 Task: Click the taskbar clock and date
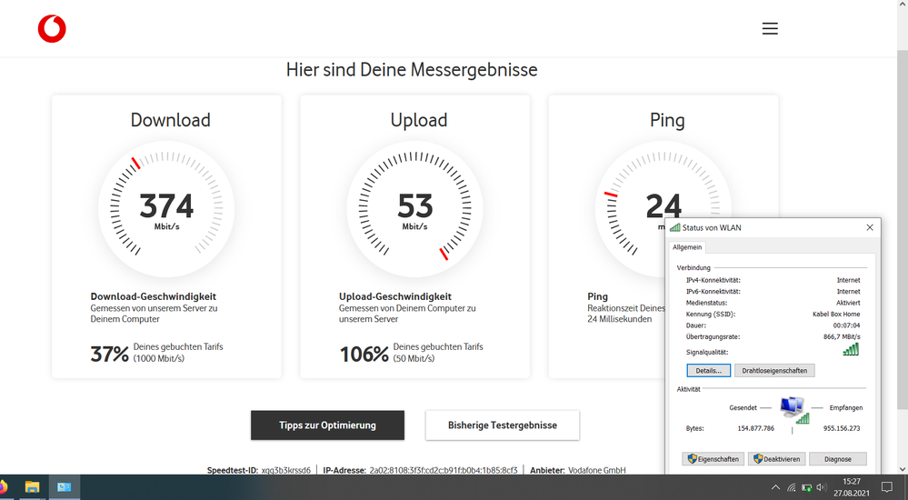point(853,487)
